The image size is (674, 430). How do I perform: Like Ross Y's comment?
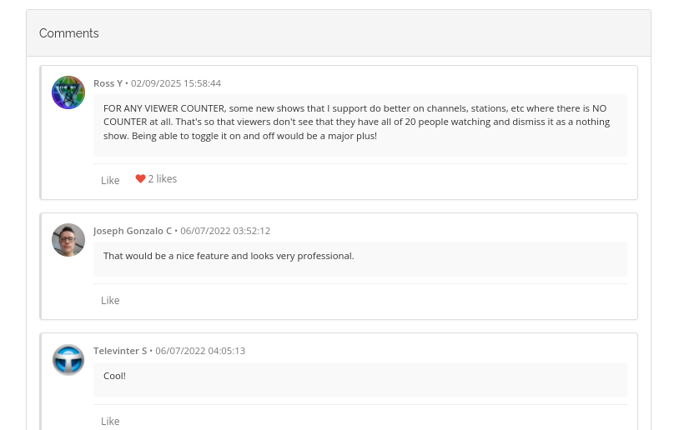click(110, 180)
